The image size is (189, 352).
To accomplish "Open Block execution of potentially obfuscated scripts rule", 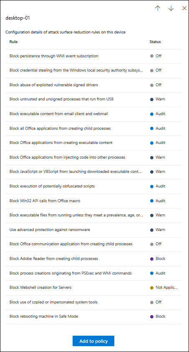I will [93, 186].
